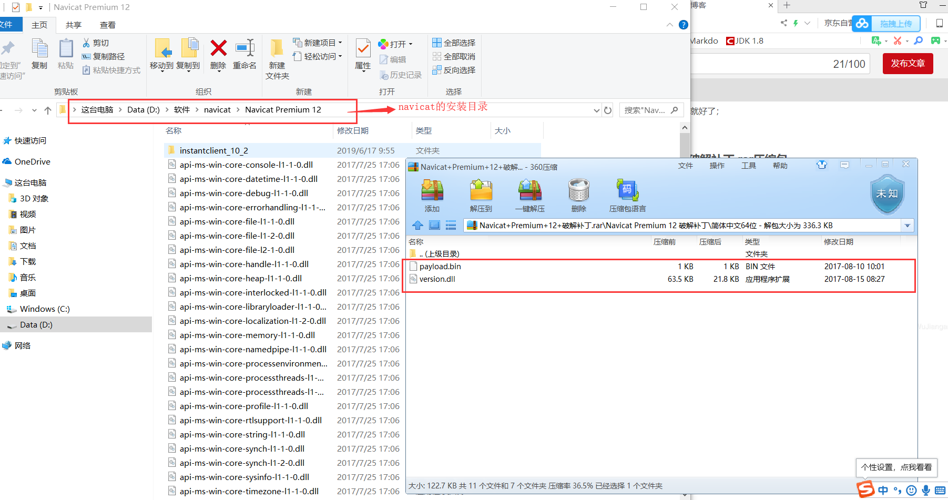
Task: Open the Open (打开) dropdown arrow
Action: pos(411,44)
